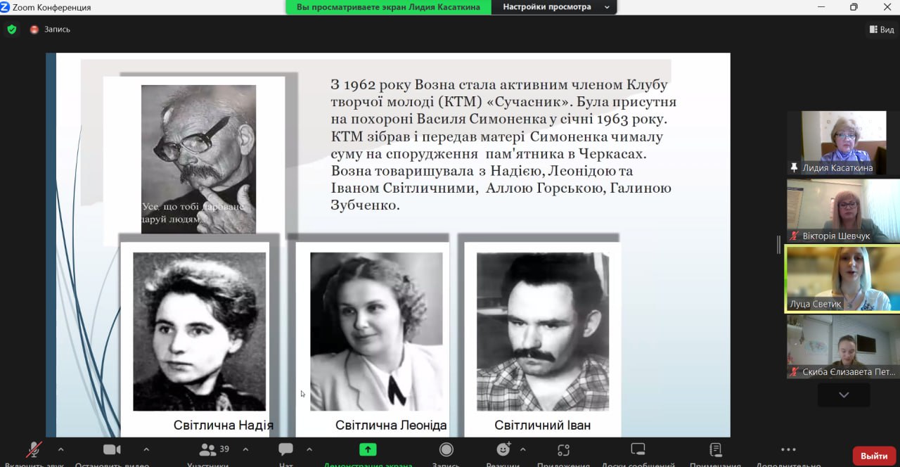The image size is (900, 467).
Task: Click the green screen-viewing banner for Лидия Касаткина
Action: click(x=388, y=7)
